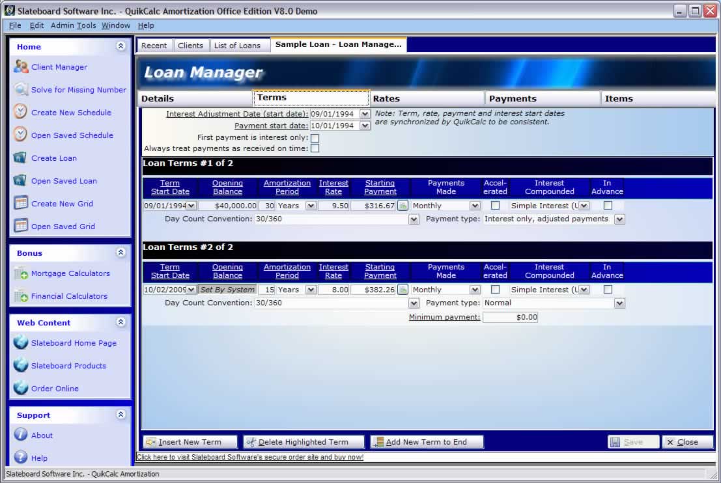Click the Create Loan icon

point(21,158)
